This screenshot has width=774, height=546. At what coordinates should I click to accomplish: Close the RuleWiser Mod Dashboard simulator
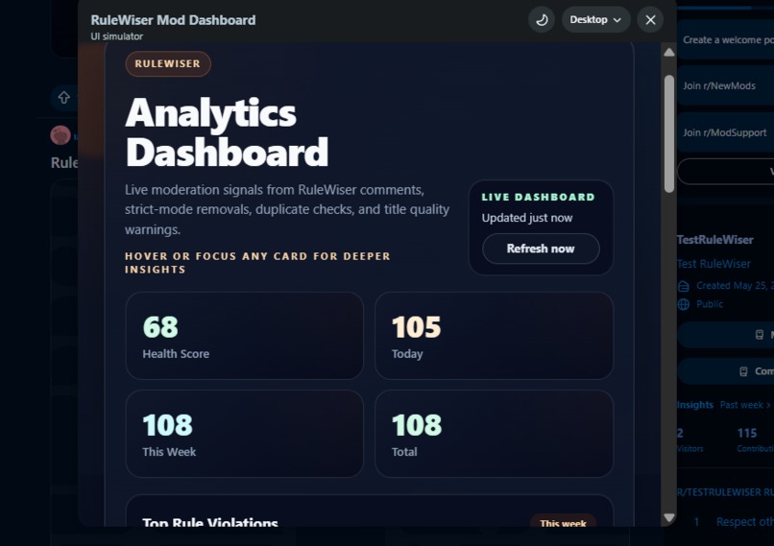tap(650, 20)
